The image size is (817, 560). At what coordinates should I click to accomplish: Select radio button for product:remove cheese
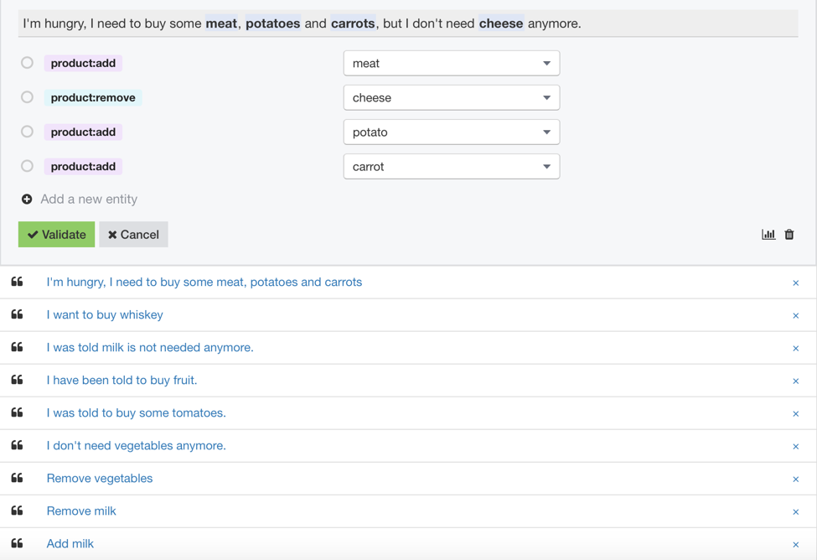(28, 97)
